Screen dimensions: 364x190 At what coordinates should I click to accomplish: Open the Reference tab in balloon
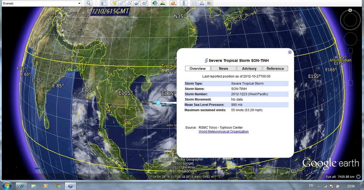(x=275, y=69)
